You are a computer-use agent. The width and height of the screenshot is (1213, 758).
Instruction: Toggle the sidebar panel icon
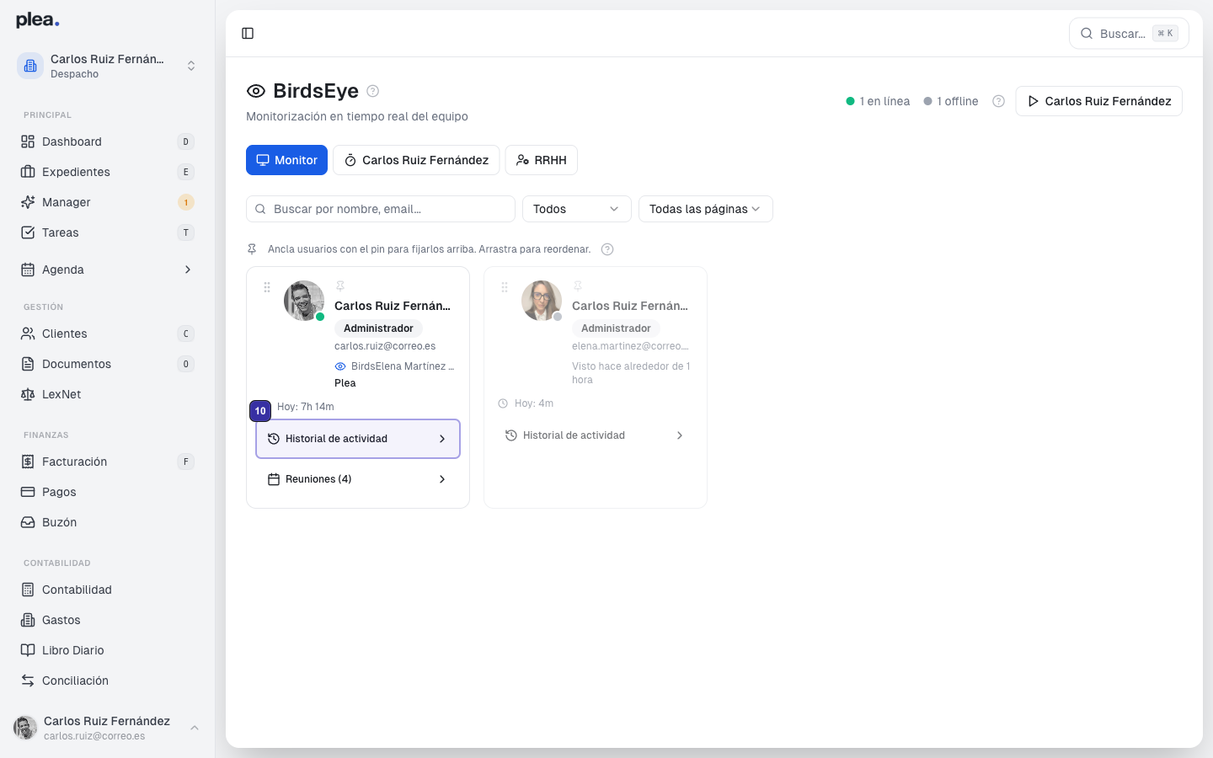click(248, 34)
